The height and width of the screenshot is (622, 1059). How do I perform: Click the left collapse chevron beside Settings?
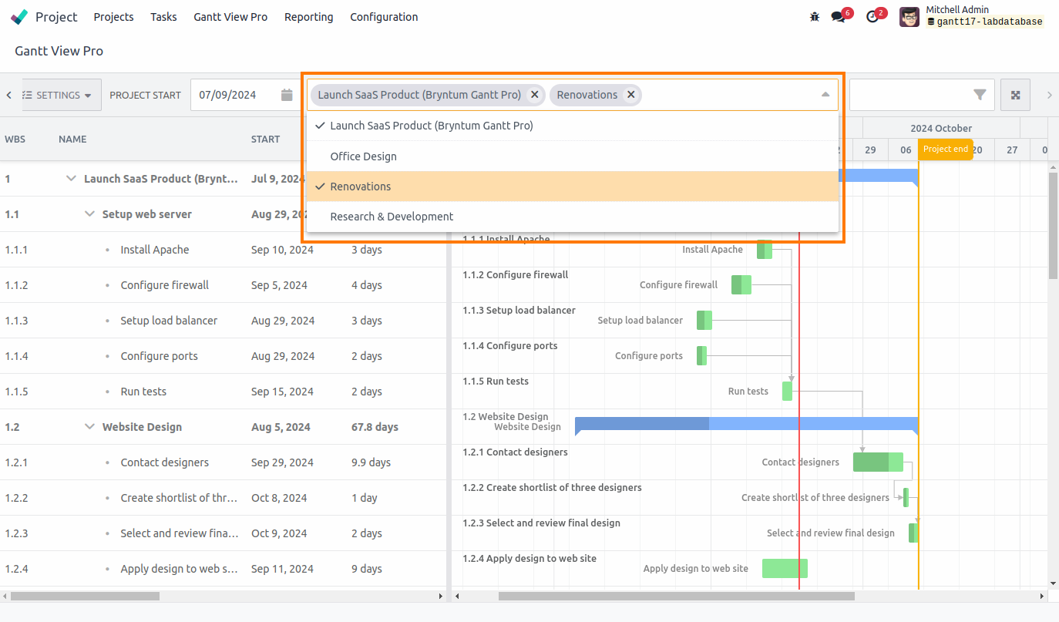(x=8, y=94)
